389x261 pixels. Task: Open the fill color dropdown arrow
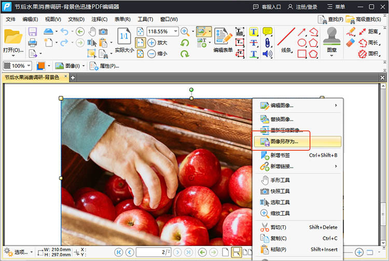[49, 66]
